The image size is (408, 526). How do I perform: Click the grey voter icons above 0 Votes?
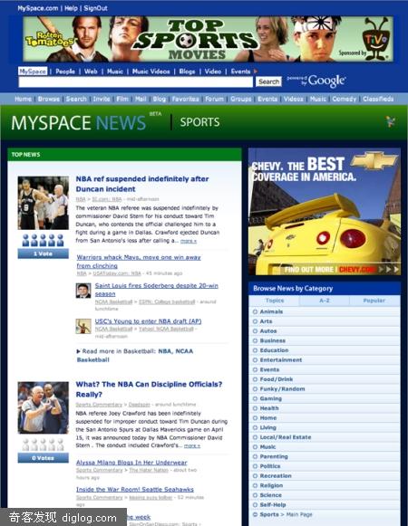(43, 445)
